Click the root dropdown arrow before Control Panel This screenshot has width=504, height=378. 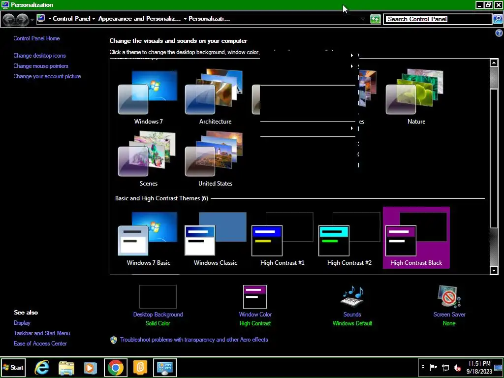[x=50, y=19]
